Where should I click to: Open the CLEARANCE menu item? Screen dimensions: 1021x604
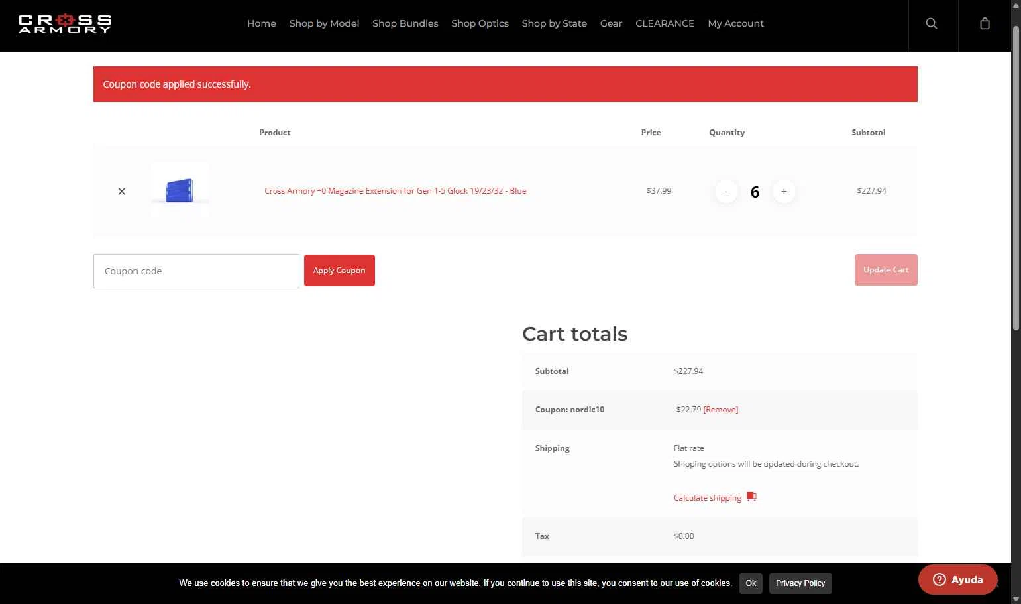665,23
